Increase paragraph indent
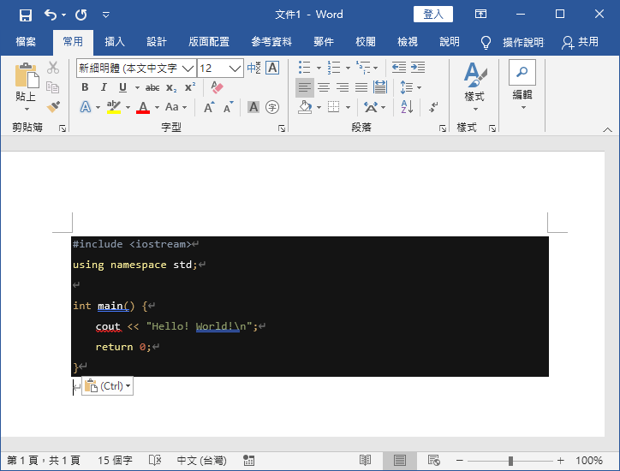The height and width of the screenshot is (471, 620). coord(418,68)
